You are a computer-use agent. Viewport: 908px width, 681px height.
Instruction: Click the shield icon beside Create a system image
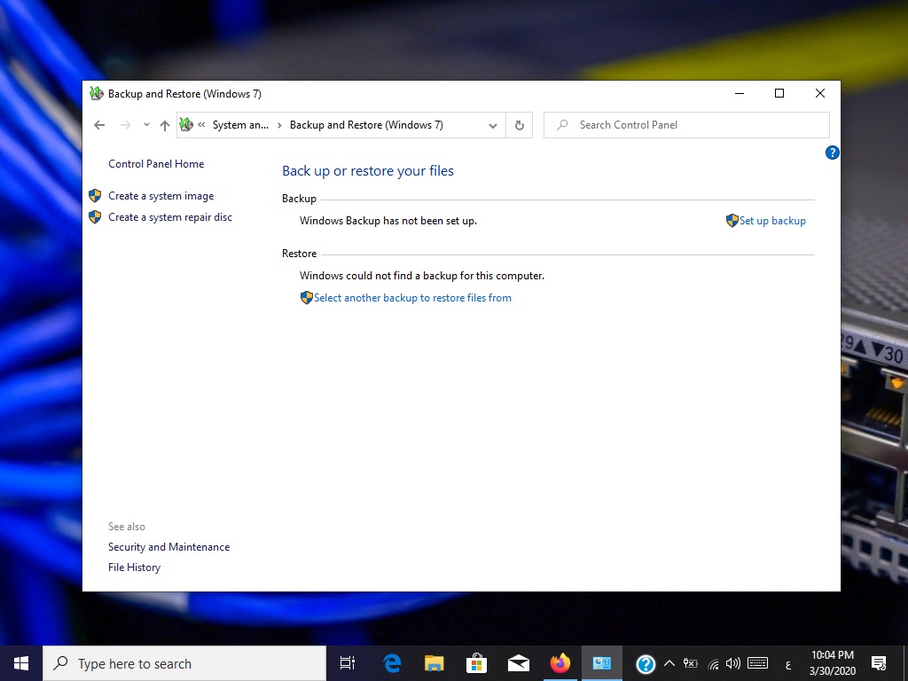click(x=95, y=196)
